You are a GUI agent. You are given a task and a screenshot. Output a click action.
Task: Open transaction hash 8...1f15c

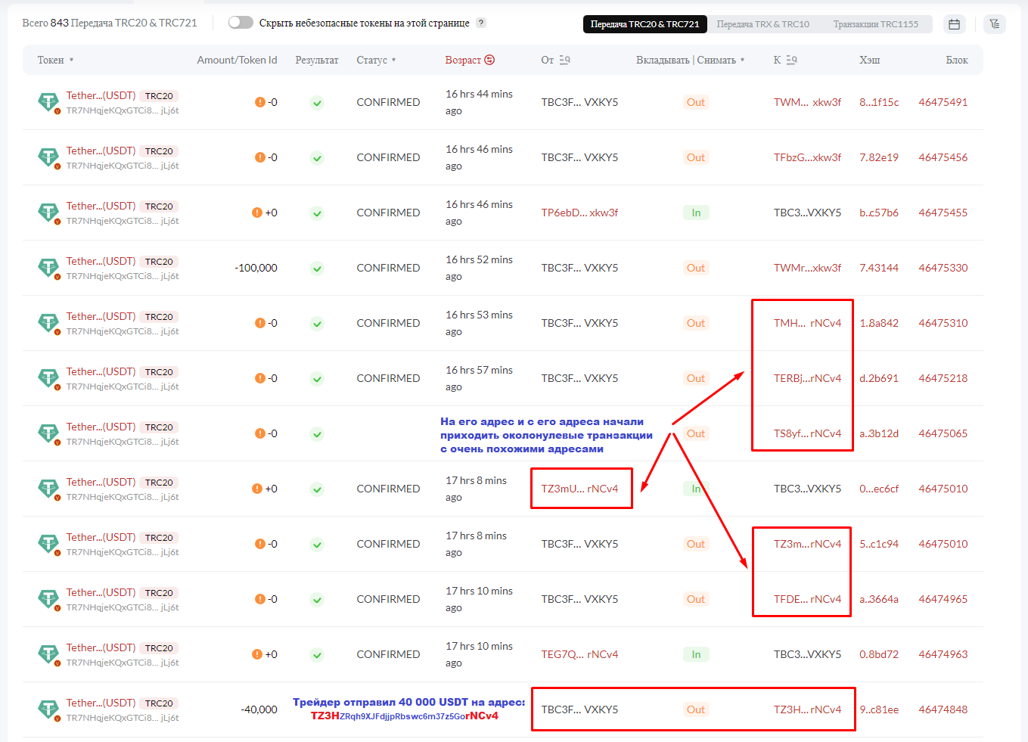tap(879, 102)
